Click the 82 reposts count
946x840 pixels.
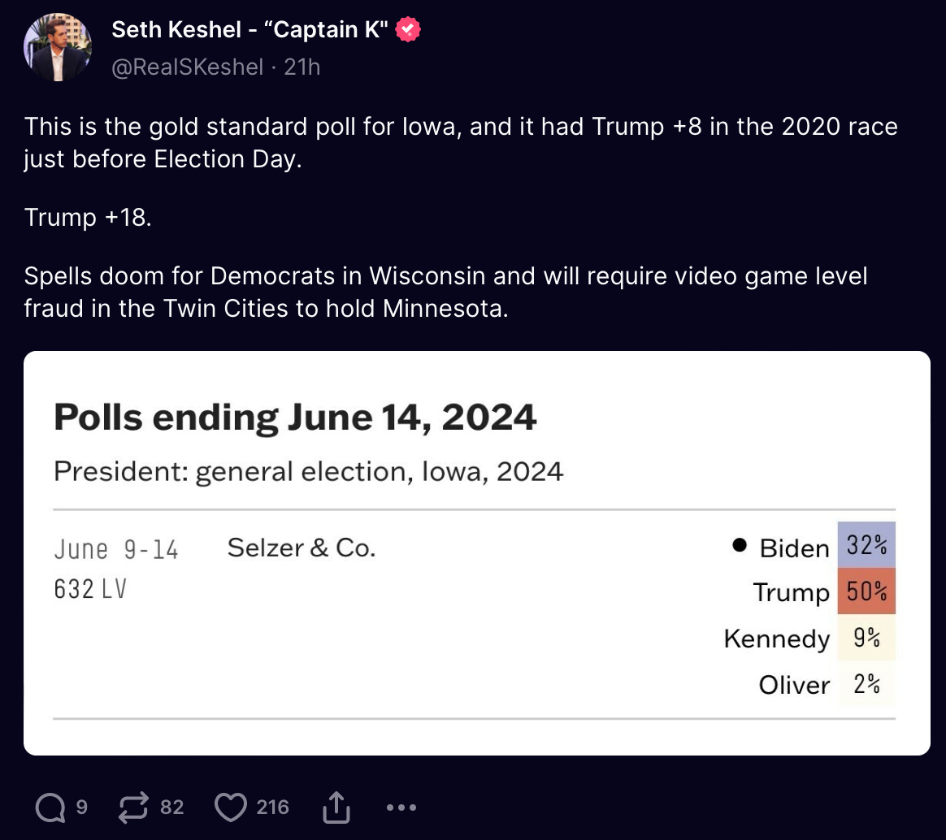171,808
